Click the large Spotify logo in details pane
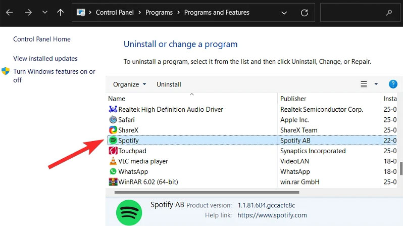Image resolution: width=403 pixels, height=226 pixels. (x=129, y=213)
